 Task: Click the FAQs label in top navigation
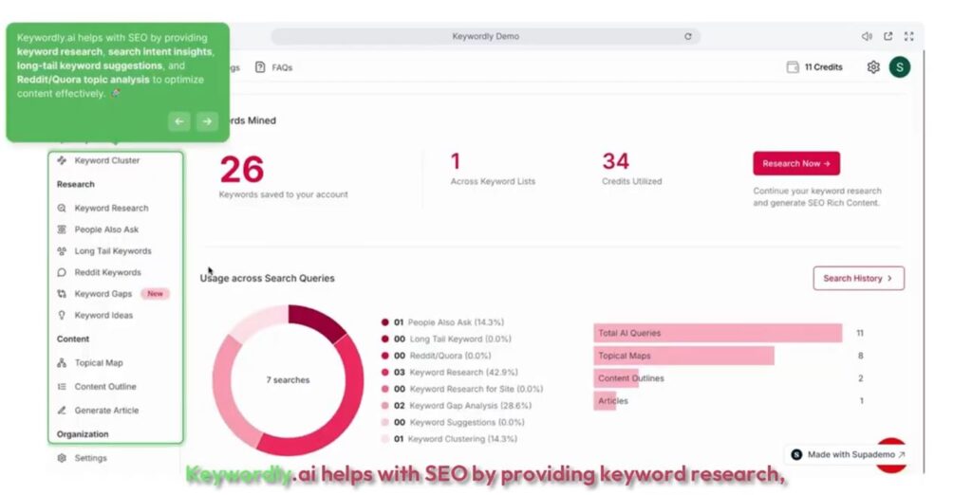[x=281, y=67]
